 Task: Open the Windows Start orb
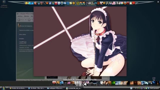click(x=3, y=88)
